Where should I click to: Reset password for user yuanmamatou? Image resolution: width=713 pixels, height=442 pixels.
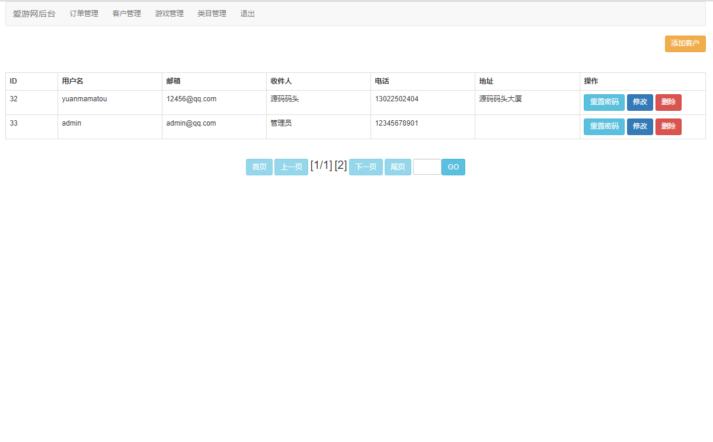(x=603, y=103)
